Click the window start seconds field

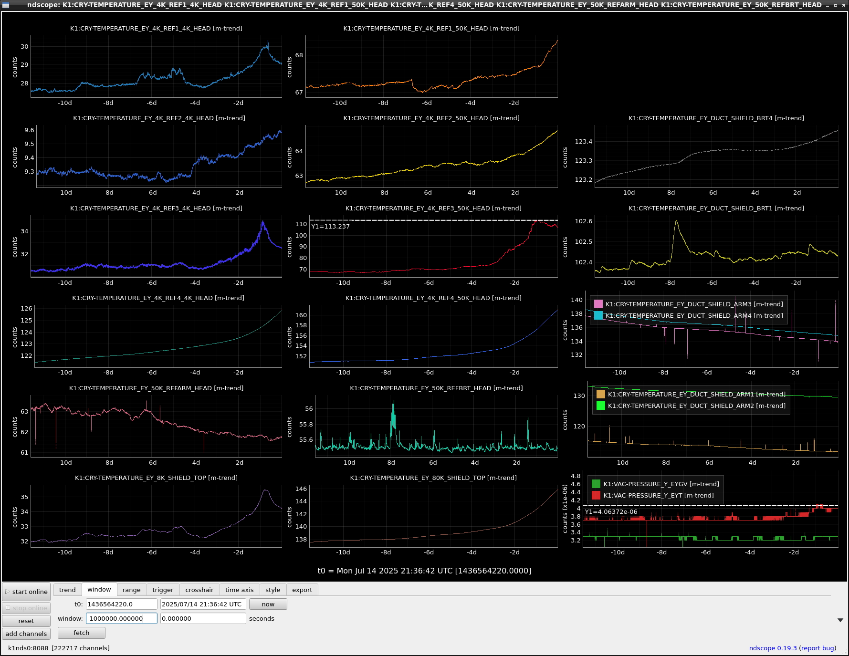[122, 618]
